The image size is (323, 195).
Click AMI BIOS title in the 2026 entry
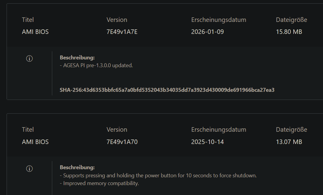35,32
